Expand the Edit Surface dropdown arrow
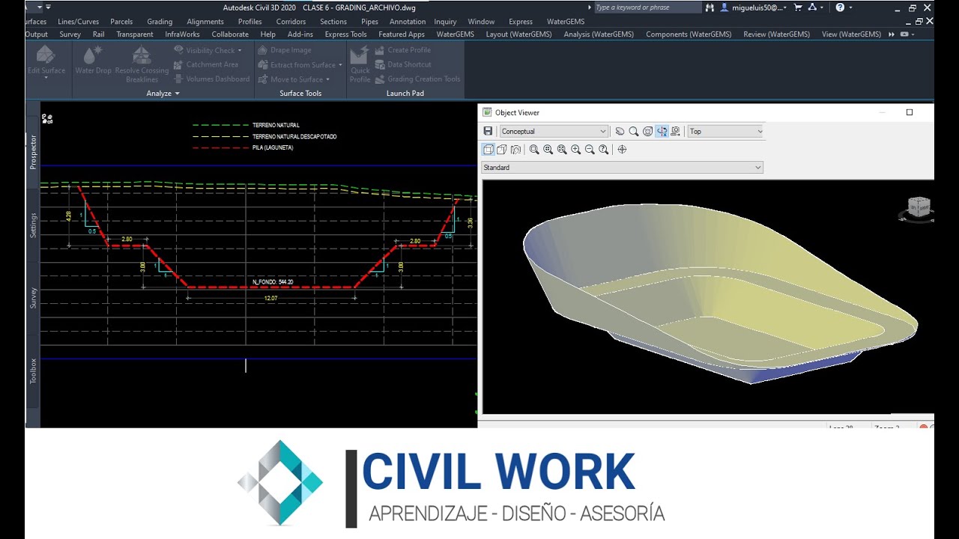The width and height of the screenshot is (959, 539). click(x=46, y=79)
